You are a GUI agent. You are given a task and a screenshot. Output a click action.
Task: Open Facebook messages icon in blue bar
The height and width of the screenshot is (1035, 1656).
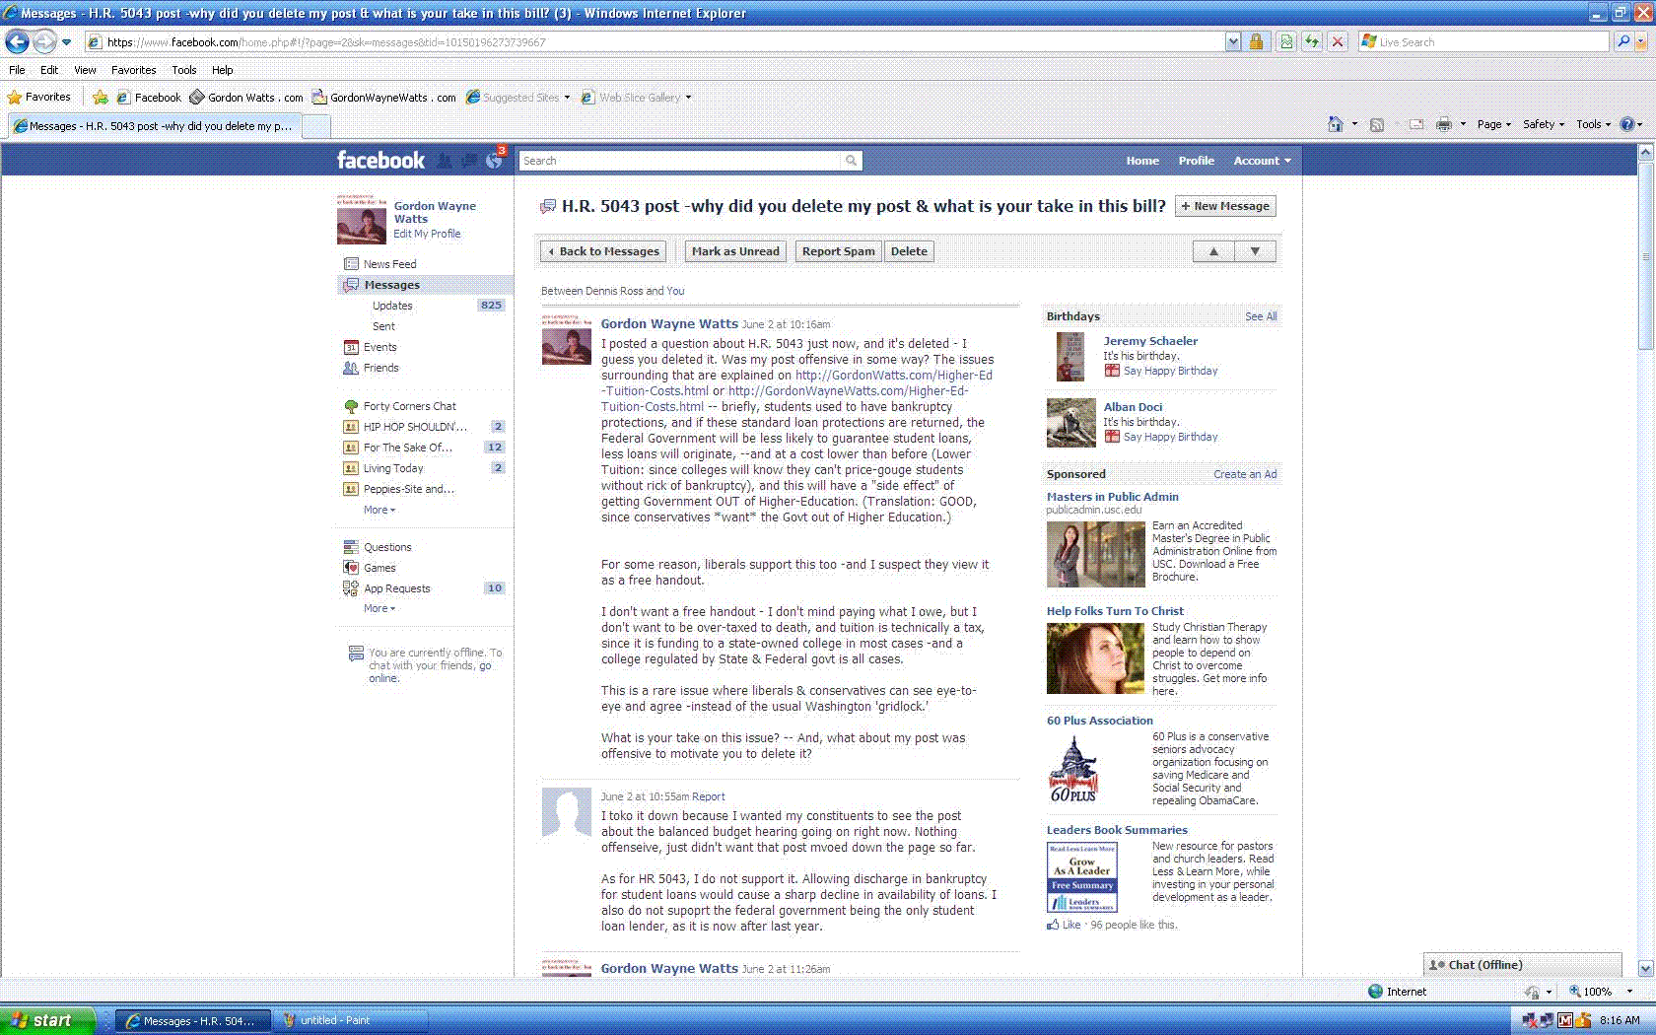click(469, 161)
